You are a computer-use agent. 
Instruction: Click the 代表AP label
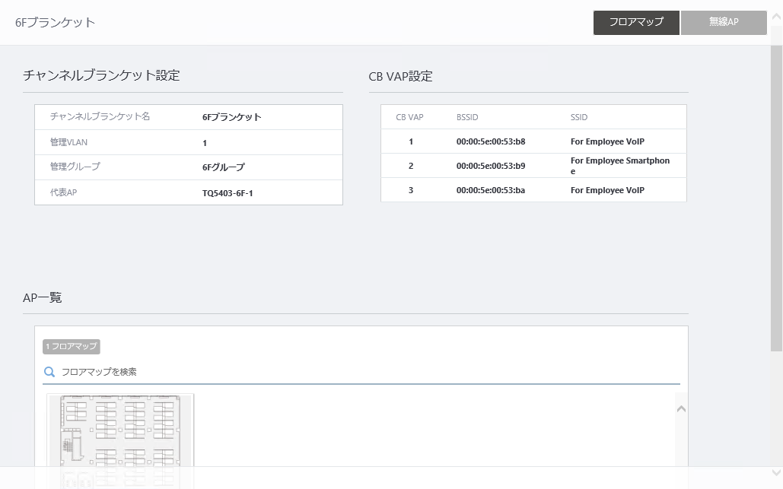tap(63, 192)
